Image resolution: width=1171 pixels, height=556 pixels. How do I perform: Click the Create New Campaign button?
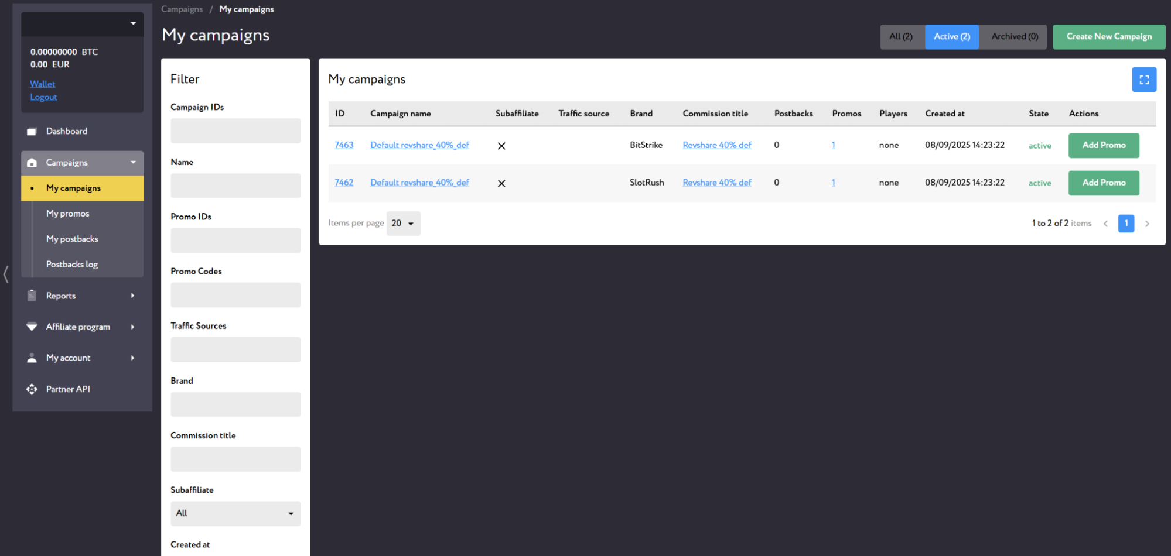[x=1108, y=37]
